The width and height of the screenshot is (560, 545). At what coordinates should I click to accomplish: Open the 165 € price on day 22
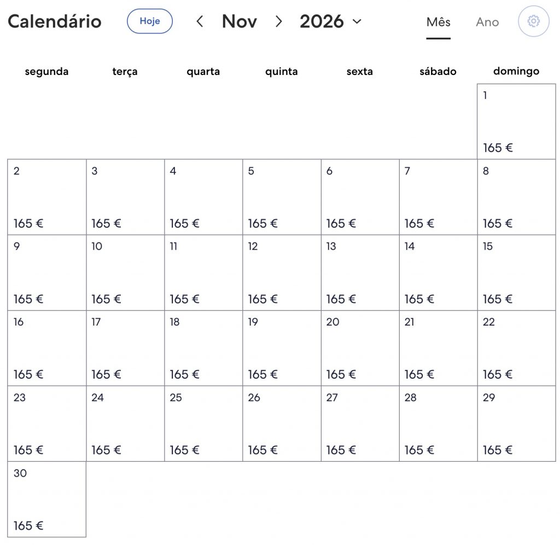498,374
